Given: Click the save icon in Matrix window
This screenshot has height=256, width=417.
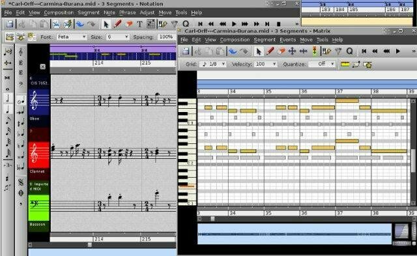Looking at the screenshot, I should 186,51.
